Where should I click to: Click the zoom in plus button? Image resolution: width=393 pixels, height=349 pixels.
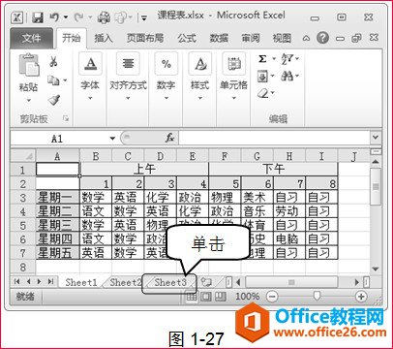click(361, 297)
